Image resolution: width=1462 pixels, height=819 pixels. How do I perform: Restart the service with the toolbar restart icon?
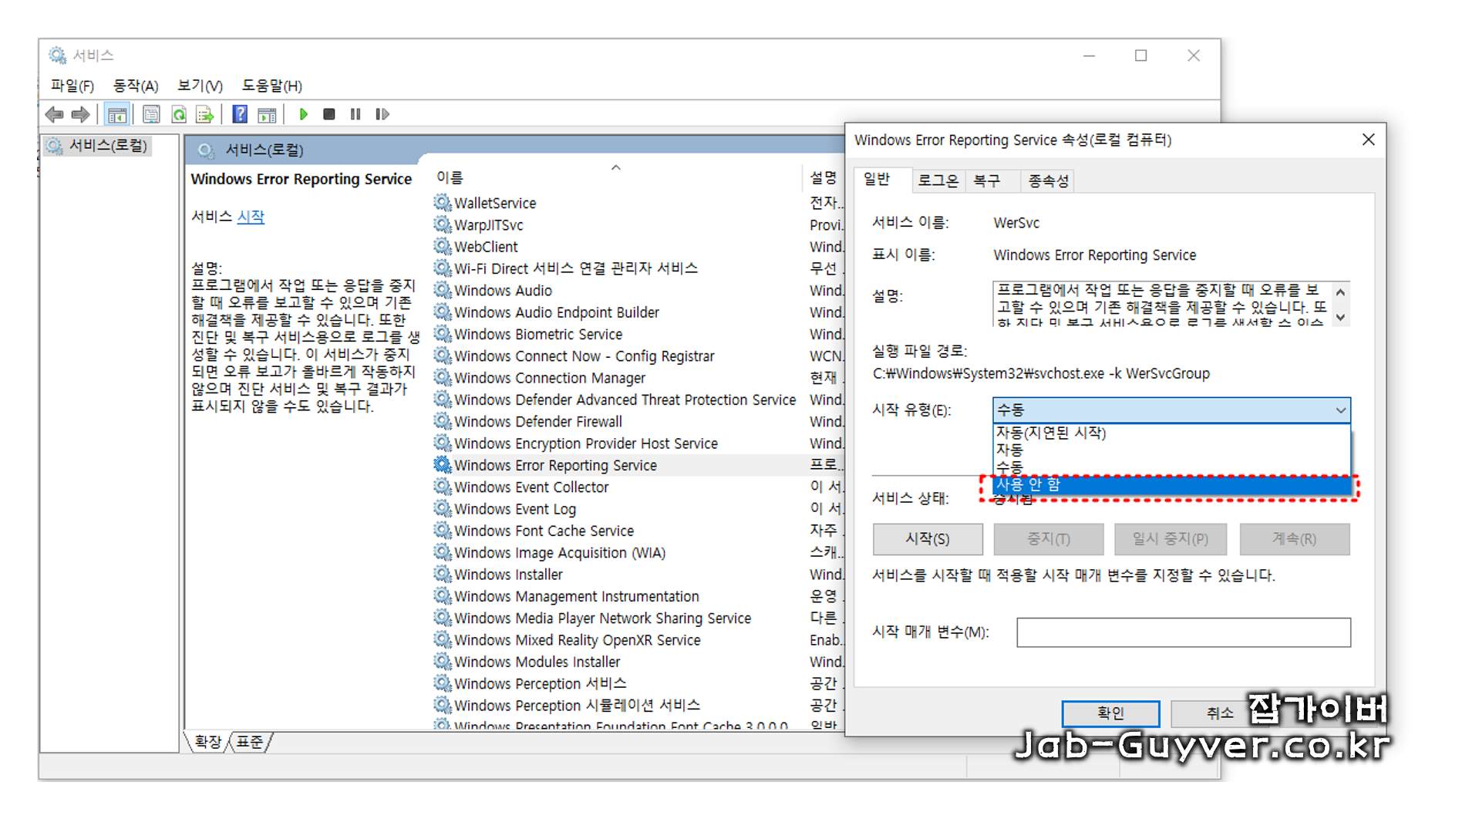click(382, 114)
